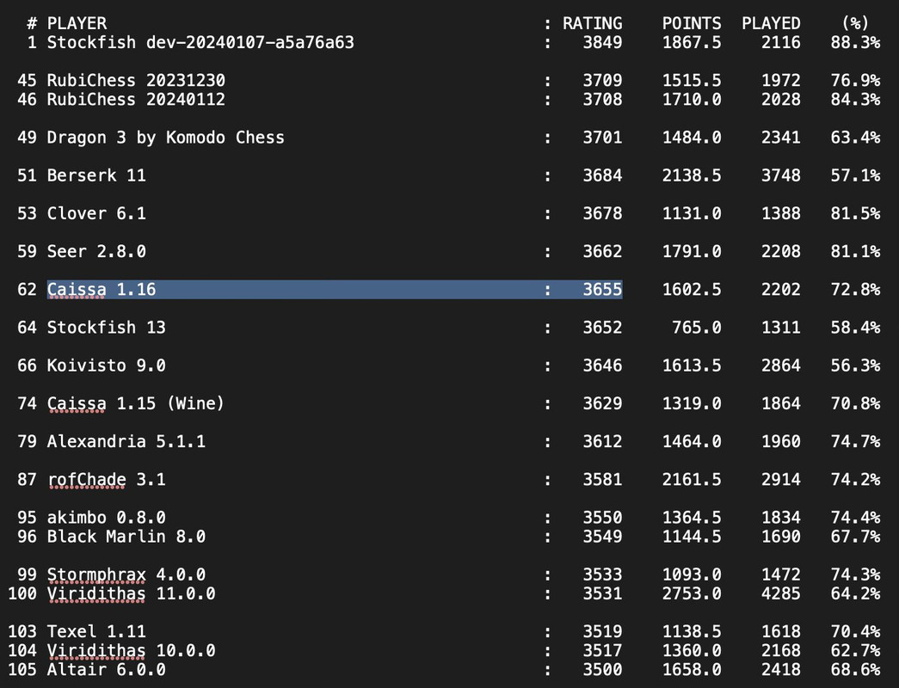The height and width of the screenshot is (688, 899).
Task: Click Stormphrax 4.0.0 player name
Action: pyautogui.click(x=126, y=574)
